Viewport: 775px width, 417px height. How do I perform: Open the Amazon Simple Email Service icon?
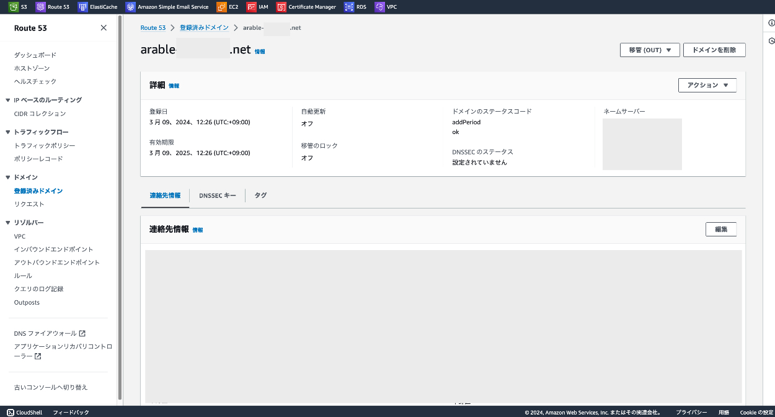point(130,7)
